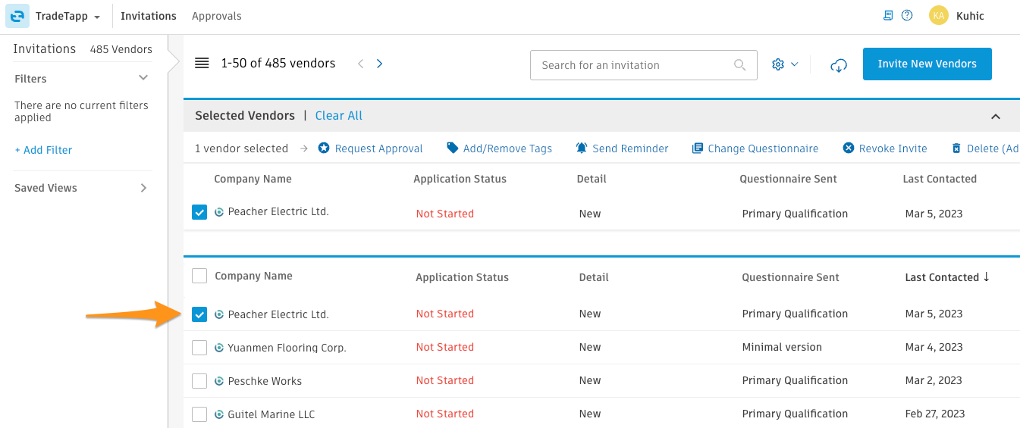The width and height of the screenshot is (1020, 428).
Task: Click the invitation search field
Action: click(x=644, y=65)
